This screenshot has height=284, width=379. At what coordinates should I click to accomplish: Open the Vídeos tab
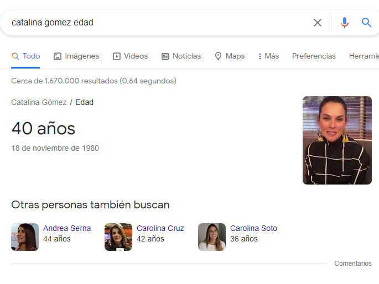point(130,56)
